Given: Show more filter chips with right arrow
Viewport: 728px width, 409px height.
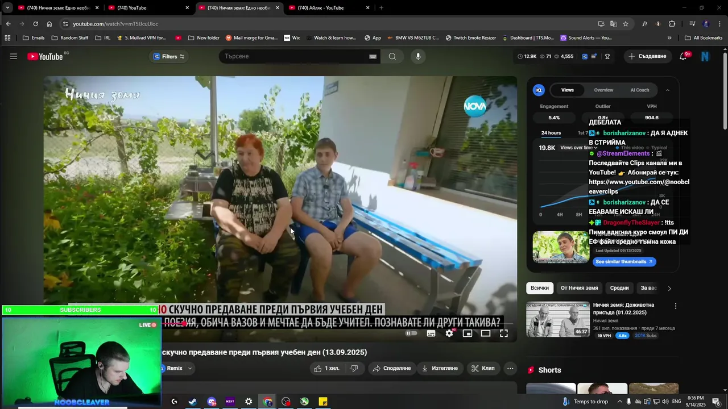Looking at the screenshot, I should coord(669,288).
